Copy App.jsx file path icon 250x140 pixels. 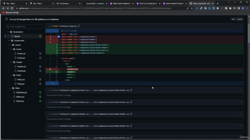click(x=79, y=26)
